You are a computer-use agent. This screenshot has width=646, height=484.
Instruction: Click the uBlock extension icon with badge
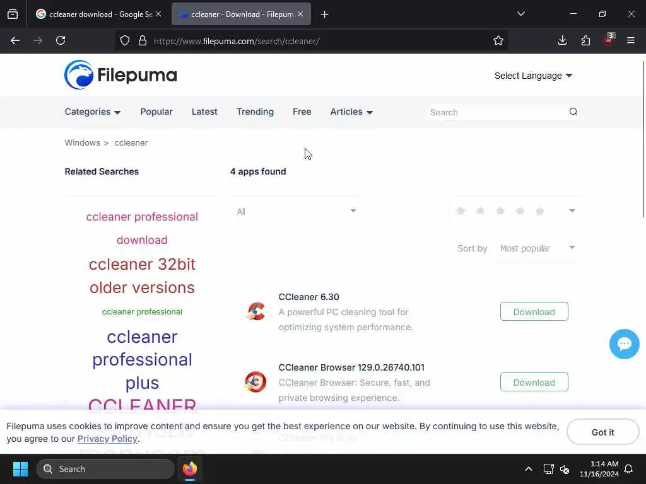(609, 40)
